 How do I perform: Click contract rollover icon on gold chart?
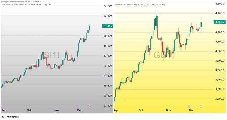[189, 106]
